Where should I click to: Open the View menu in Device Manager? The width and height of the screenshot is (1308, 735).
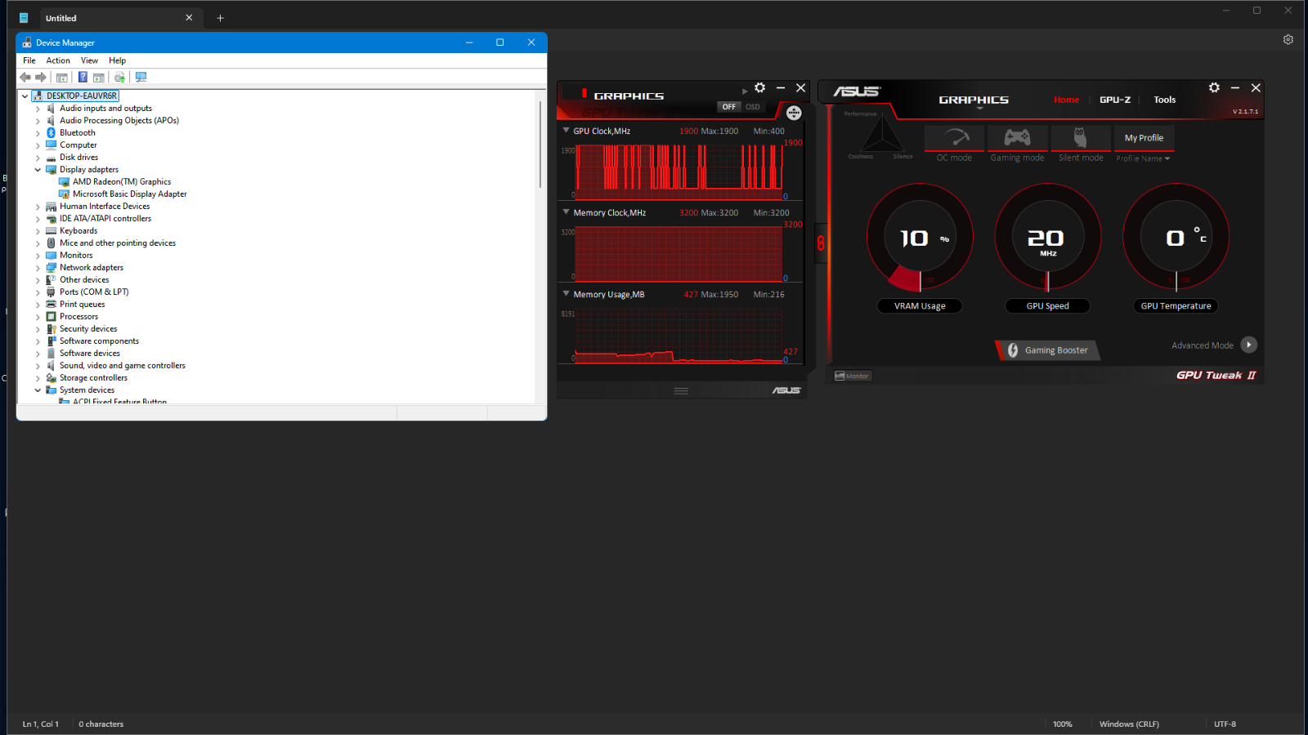89,60
